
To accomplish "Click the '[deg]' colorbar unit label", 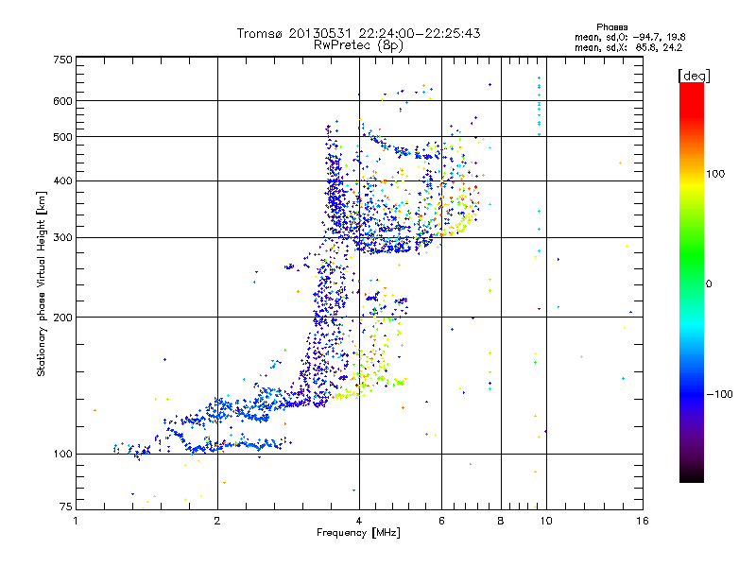I will [x=694, y=76].
